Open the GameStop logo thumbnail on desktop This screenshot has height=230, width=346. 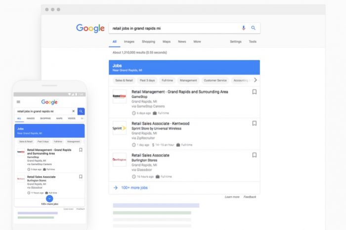[120, 97]
